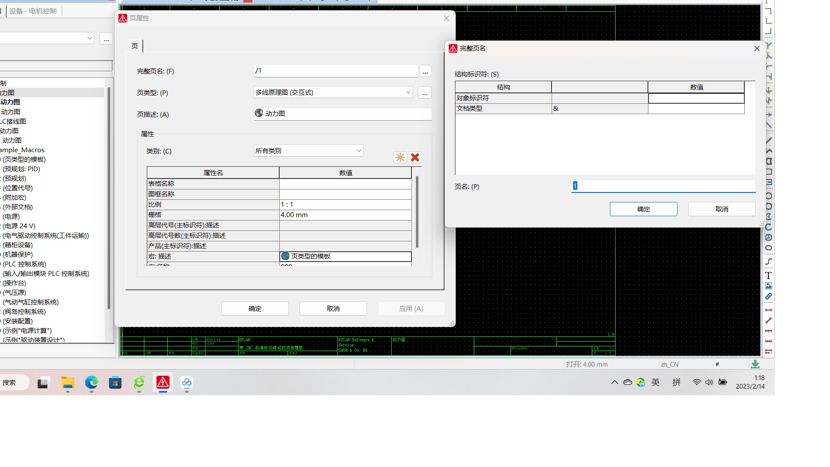The height and width of the screenshot is (467, 830).
Task: Select the ellipse drawing tool
Action: 768,248
